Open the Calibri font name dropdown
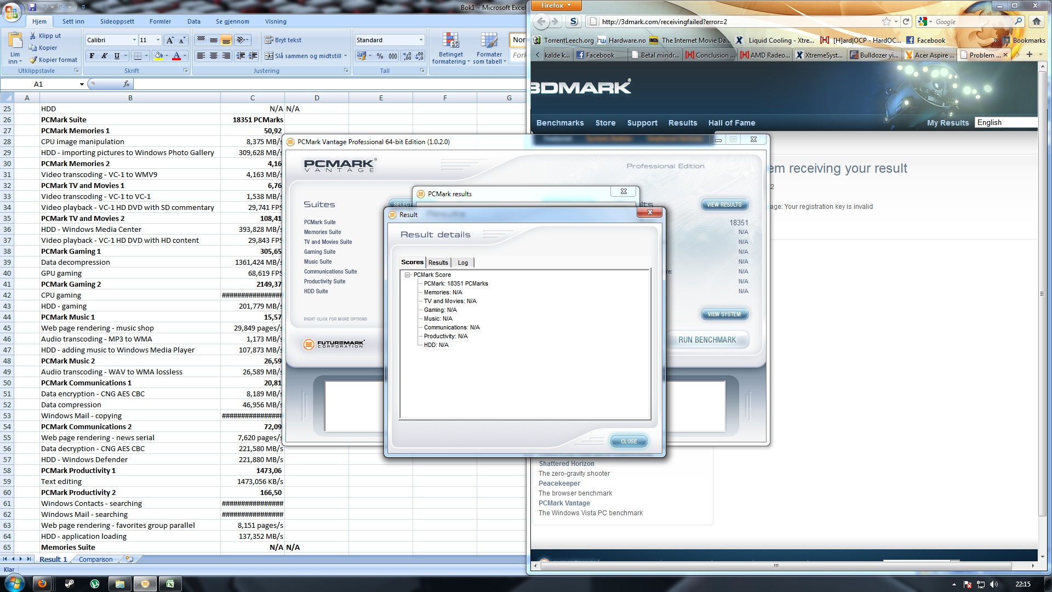The width and height of the screenshot is (1052, 592). click(134, 40)
